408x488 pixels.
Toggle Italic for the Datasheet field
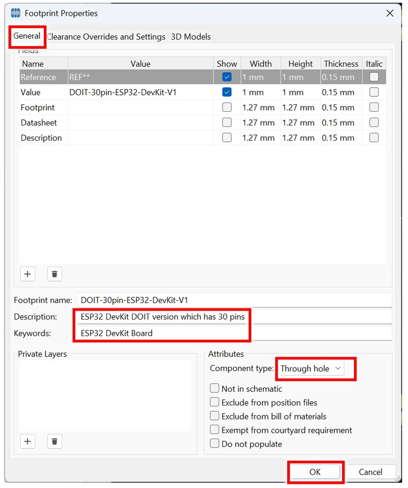click(374, 122)
